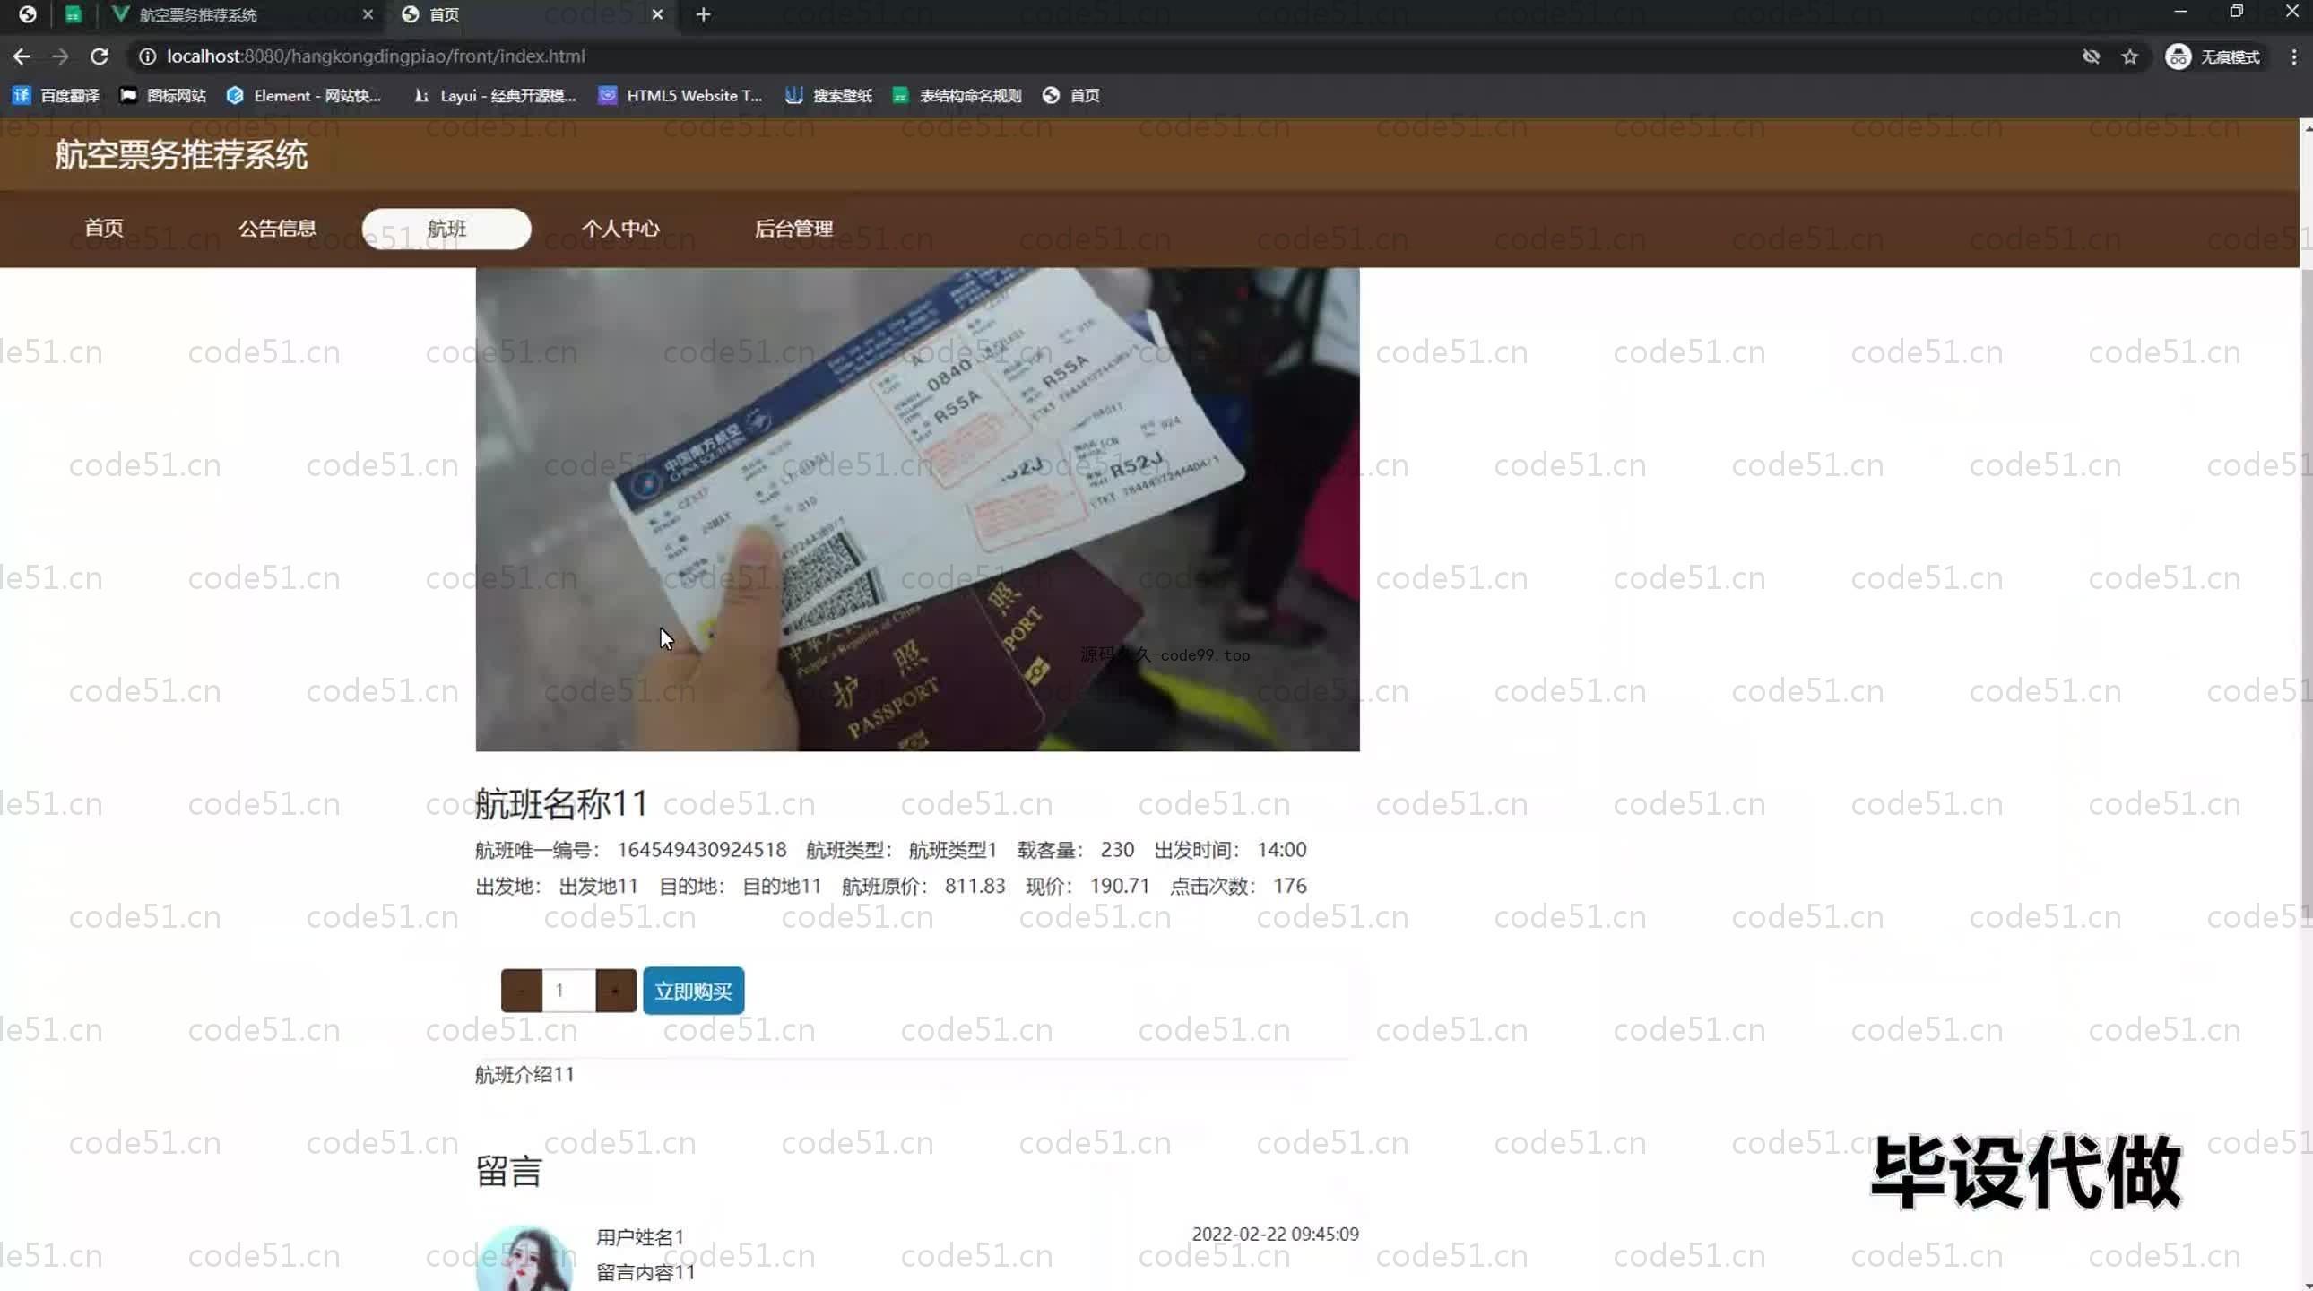Click original price 811.83
This screenshot has height=1291, width=2313.
pyautogui.click(x=975, y=886)
